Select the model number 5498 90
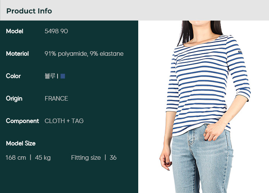The image size is (269, 193). point(56,31)
